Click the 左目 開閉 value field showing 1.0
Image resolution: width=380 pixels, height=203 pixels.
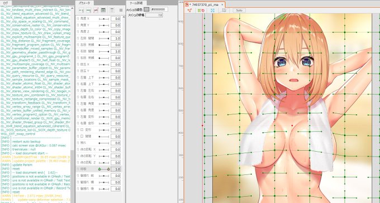116,38
